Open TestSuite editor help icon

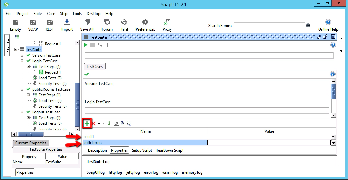[x=333, y=45]
